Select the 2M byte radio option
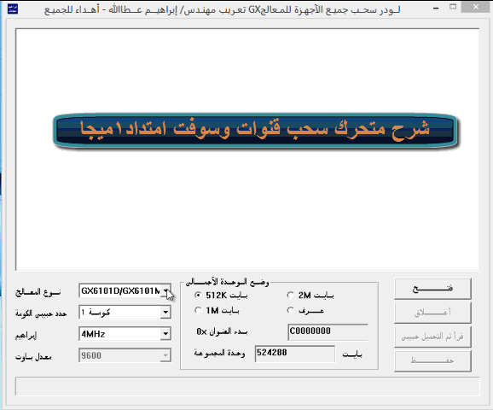 pos(291,295)
